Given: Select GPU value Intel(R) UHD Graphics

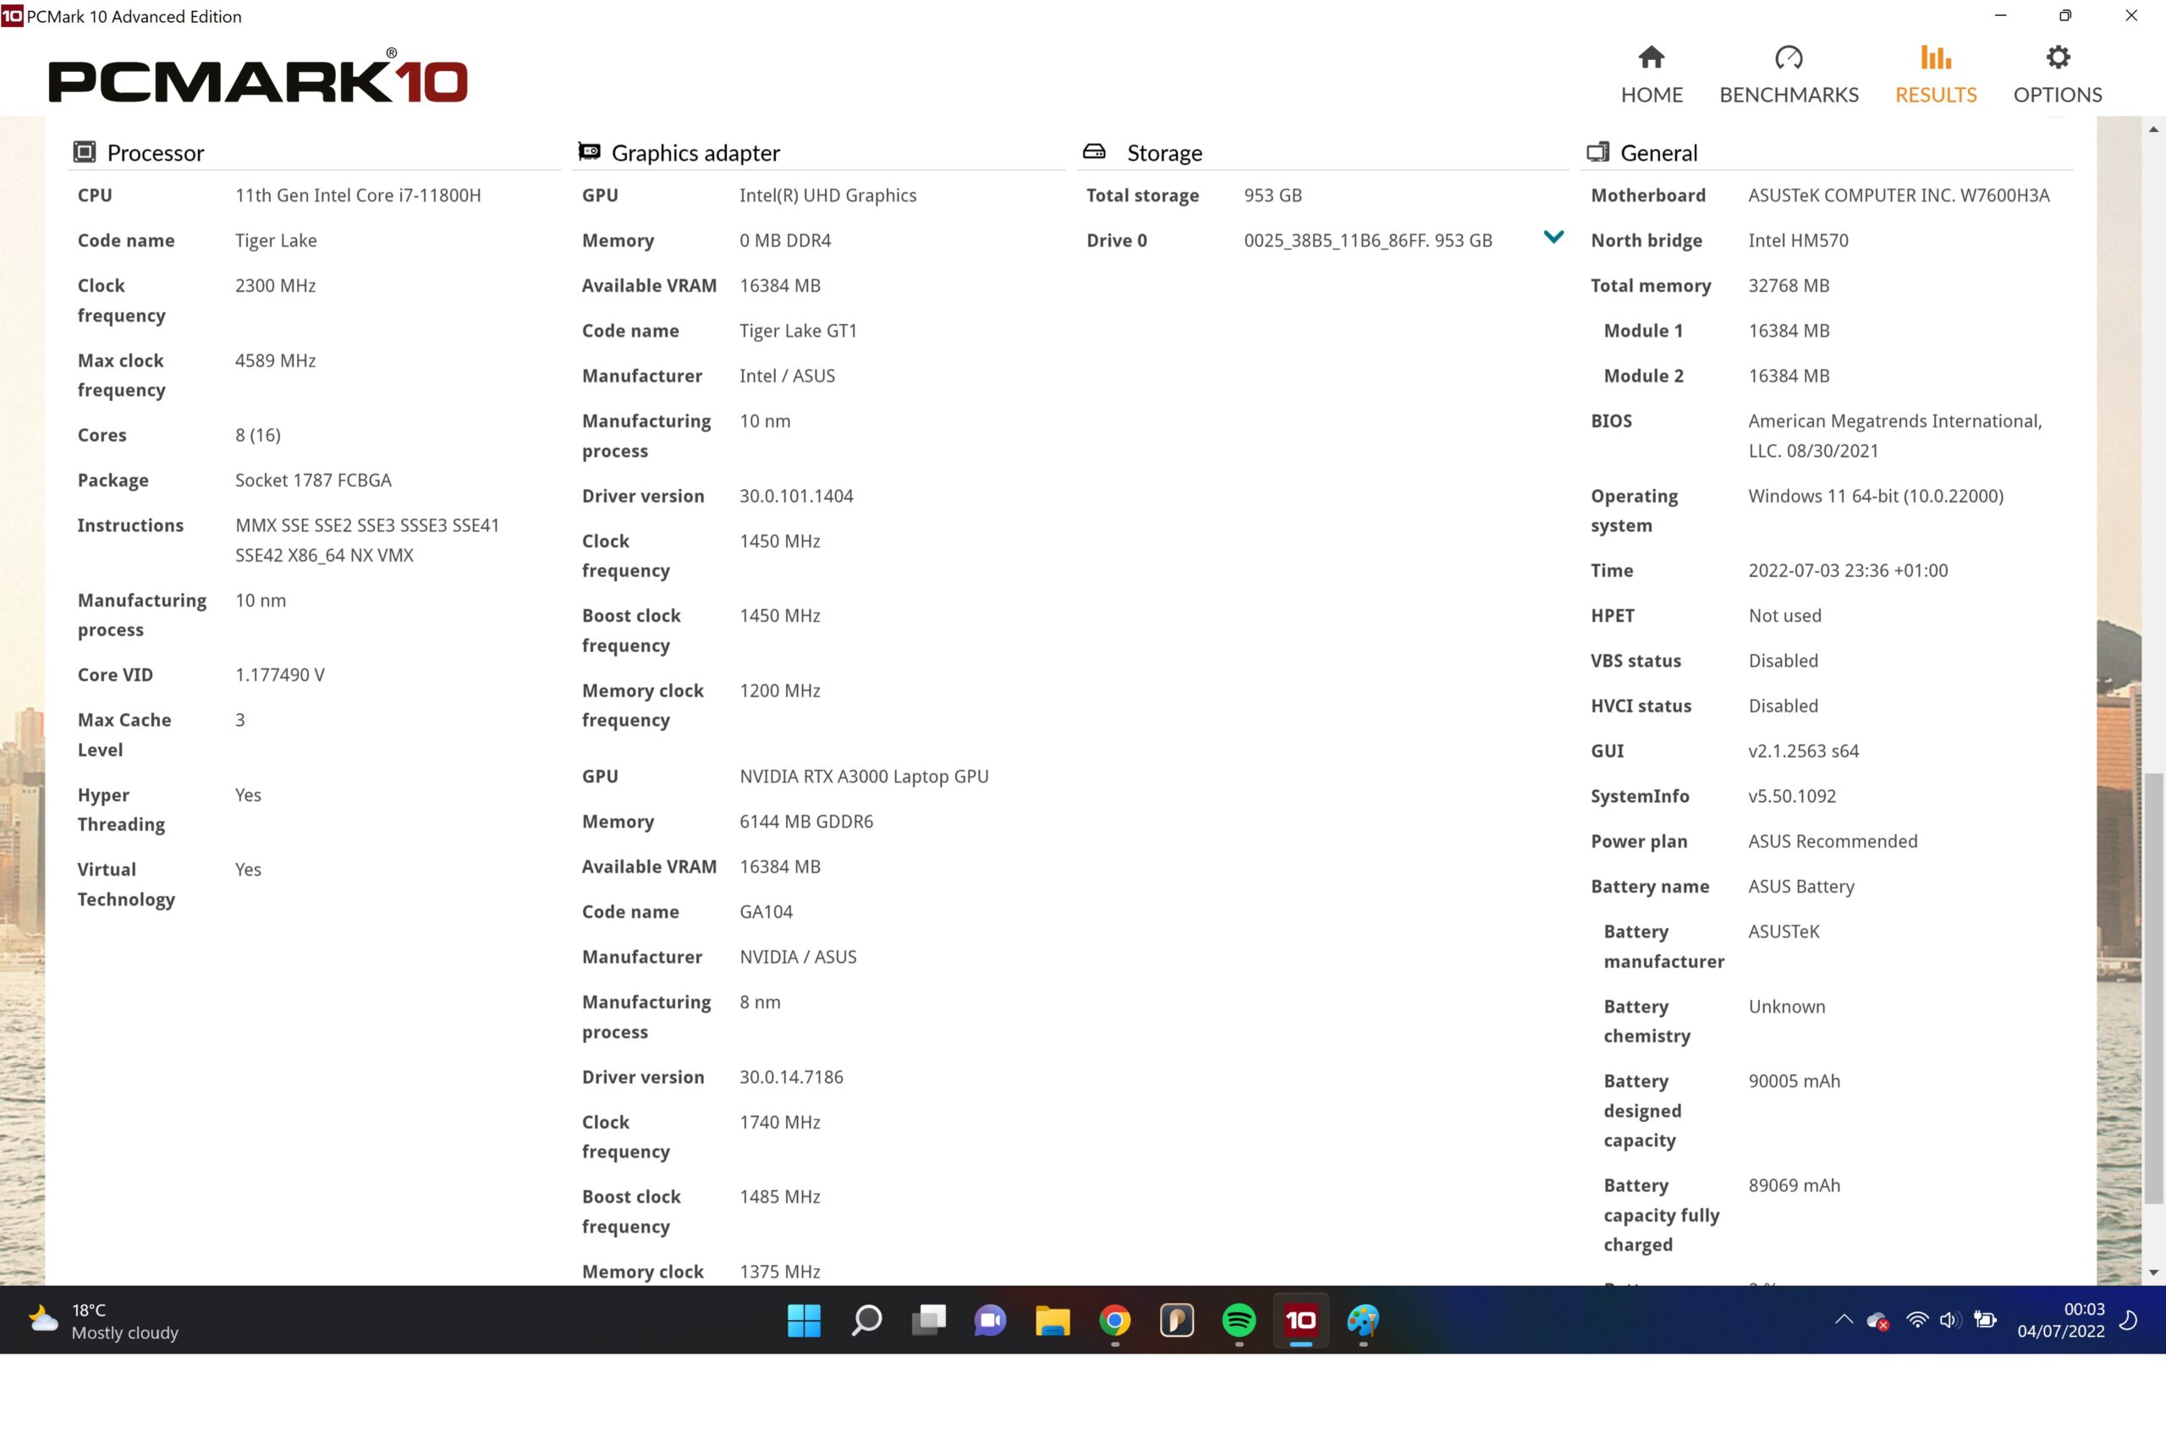Looking at the screenshot, I should click(x=828, y=195).
